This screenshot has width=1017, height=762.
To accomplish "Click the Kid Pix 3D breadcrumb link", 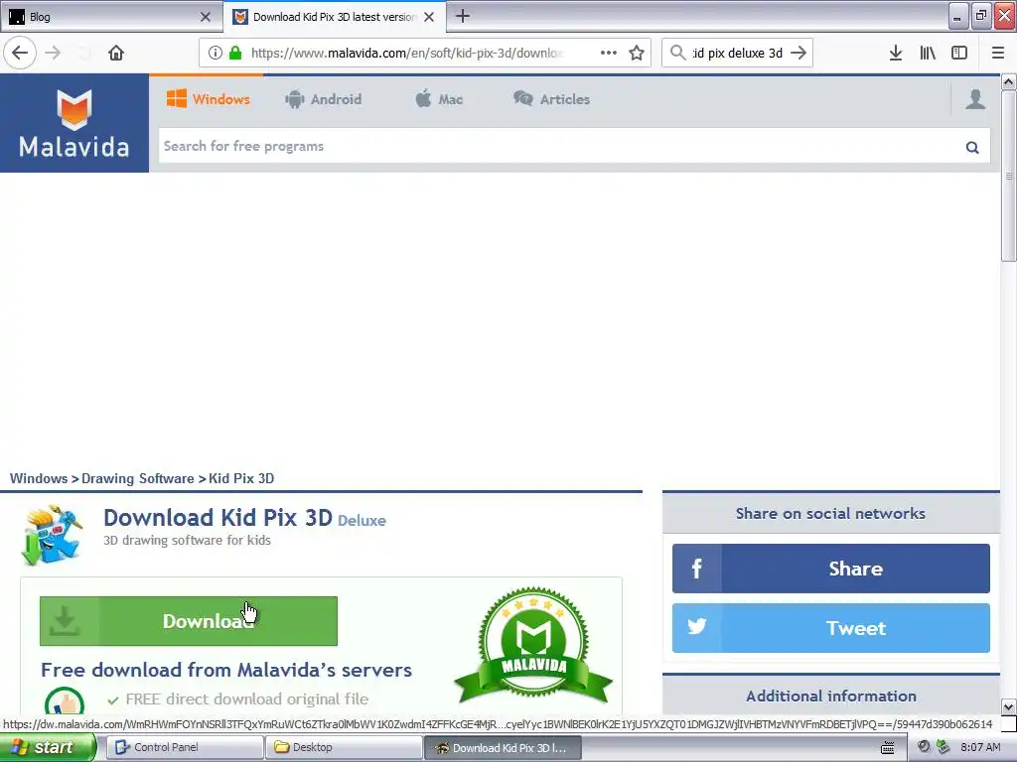I will point(241,478).
